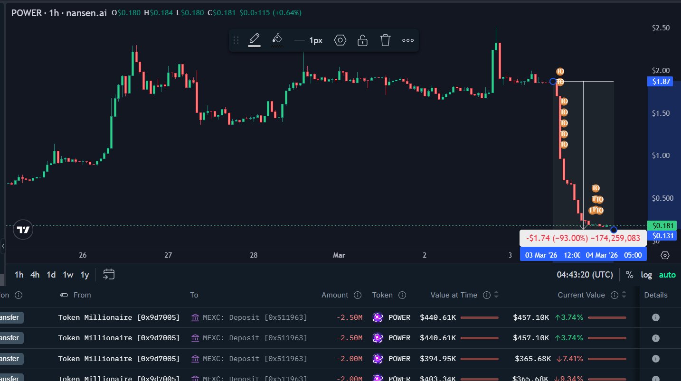Click the MEXC bank icon in $394.95K row
The height and width of the screenshot is (381, 681).
pyautogui.click(x=195, y=358)
